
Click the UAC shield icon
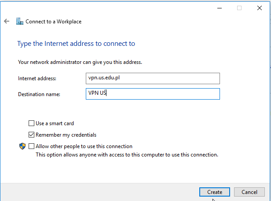click(x=22, y=146)
